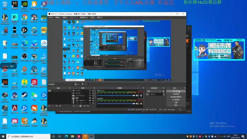This screenshot has height=139, width=247.
Task: Open the 场景集合(S) menu
Action: [84, 18]
